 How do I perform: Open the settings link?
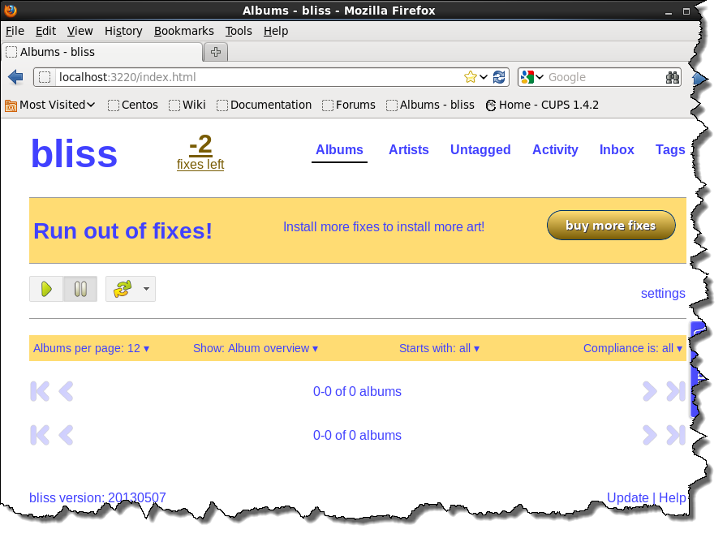click(663, 293)
